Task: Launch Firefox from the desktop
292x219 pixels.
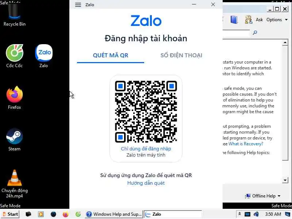Action: tap(14, 97)
